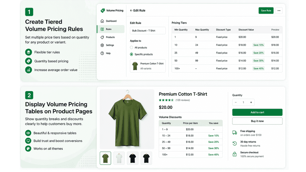Image resolution: width=306 pixels, height=172 pixels.
Task: Click the back arrow beside Edit Rule
Action: coord(131,11)
